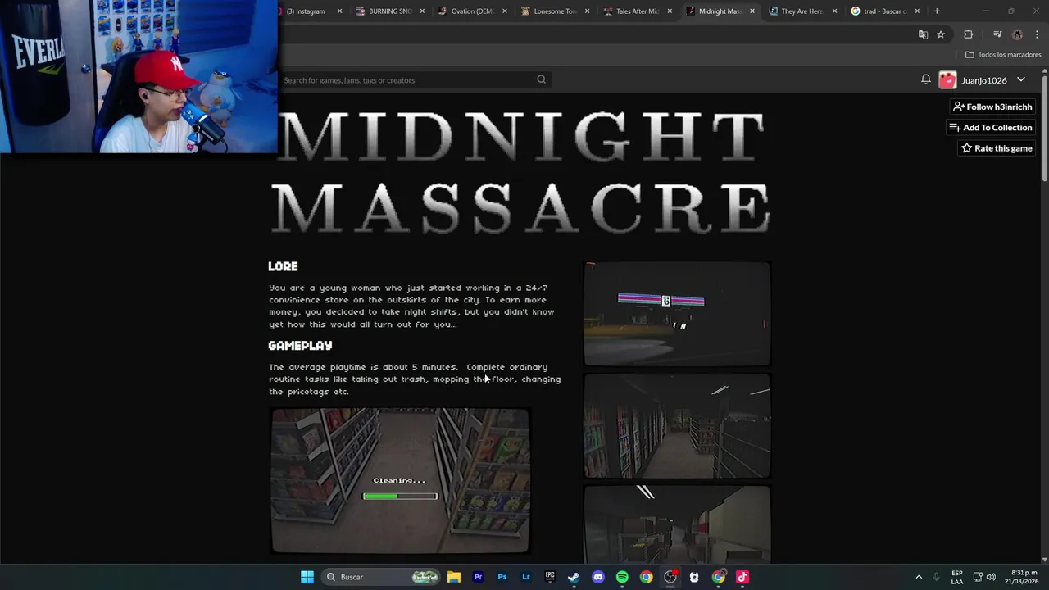Launch Adobe Lightroom from taskbar
Image resolution: width=1049 pixels, height=590 pixels.
click(526, 577)
